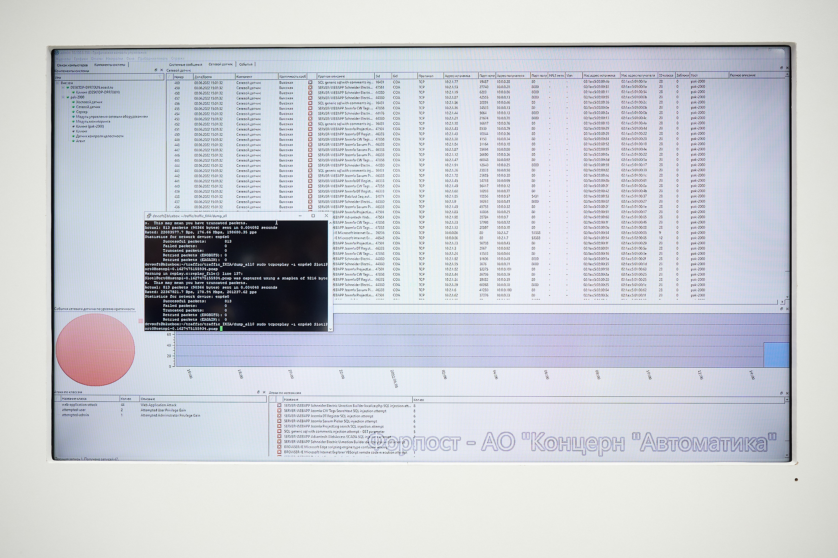Screen dimensions: 838x558
Task: Click icon for Joomla Saxum Picker attack
Action: 279,421
